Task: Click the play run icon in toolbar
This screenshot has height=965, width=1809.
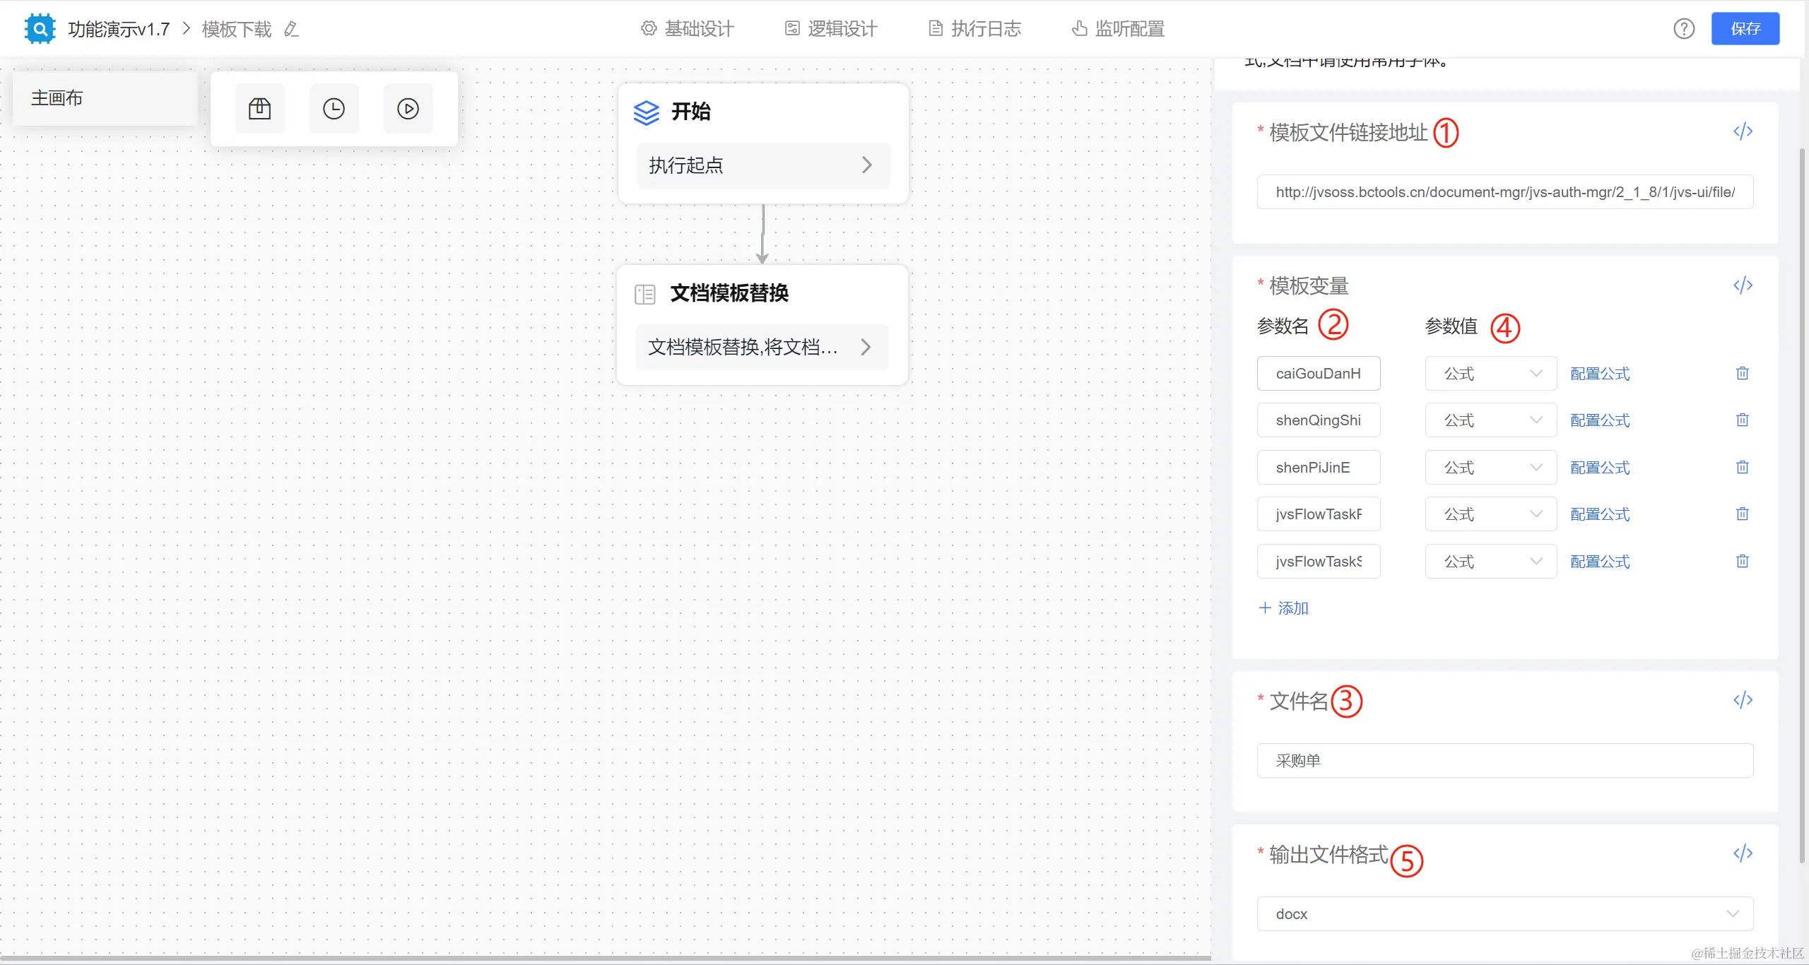Action: pos(408,109)
